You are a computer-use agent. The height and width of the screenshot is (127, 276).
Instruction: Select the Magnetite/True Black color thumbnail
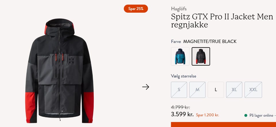coord(201,56)
